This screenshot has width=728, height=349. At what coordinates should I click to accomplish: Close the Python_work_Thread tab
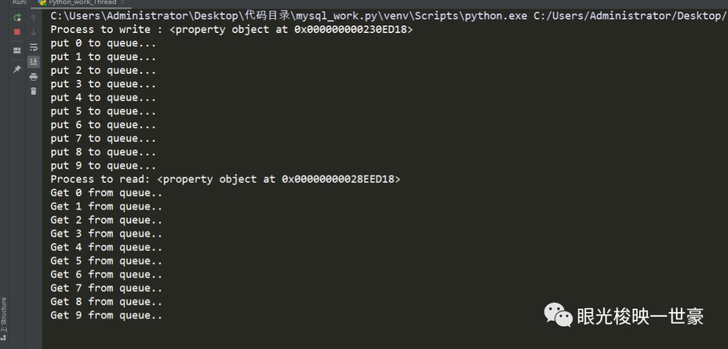pos(122,3)
